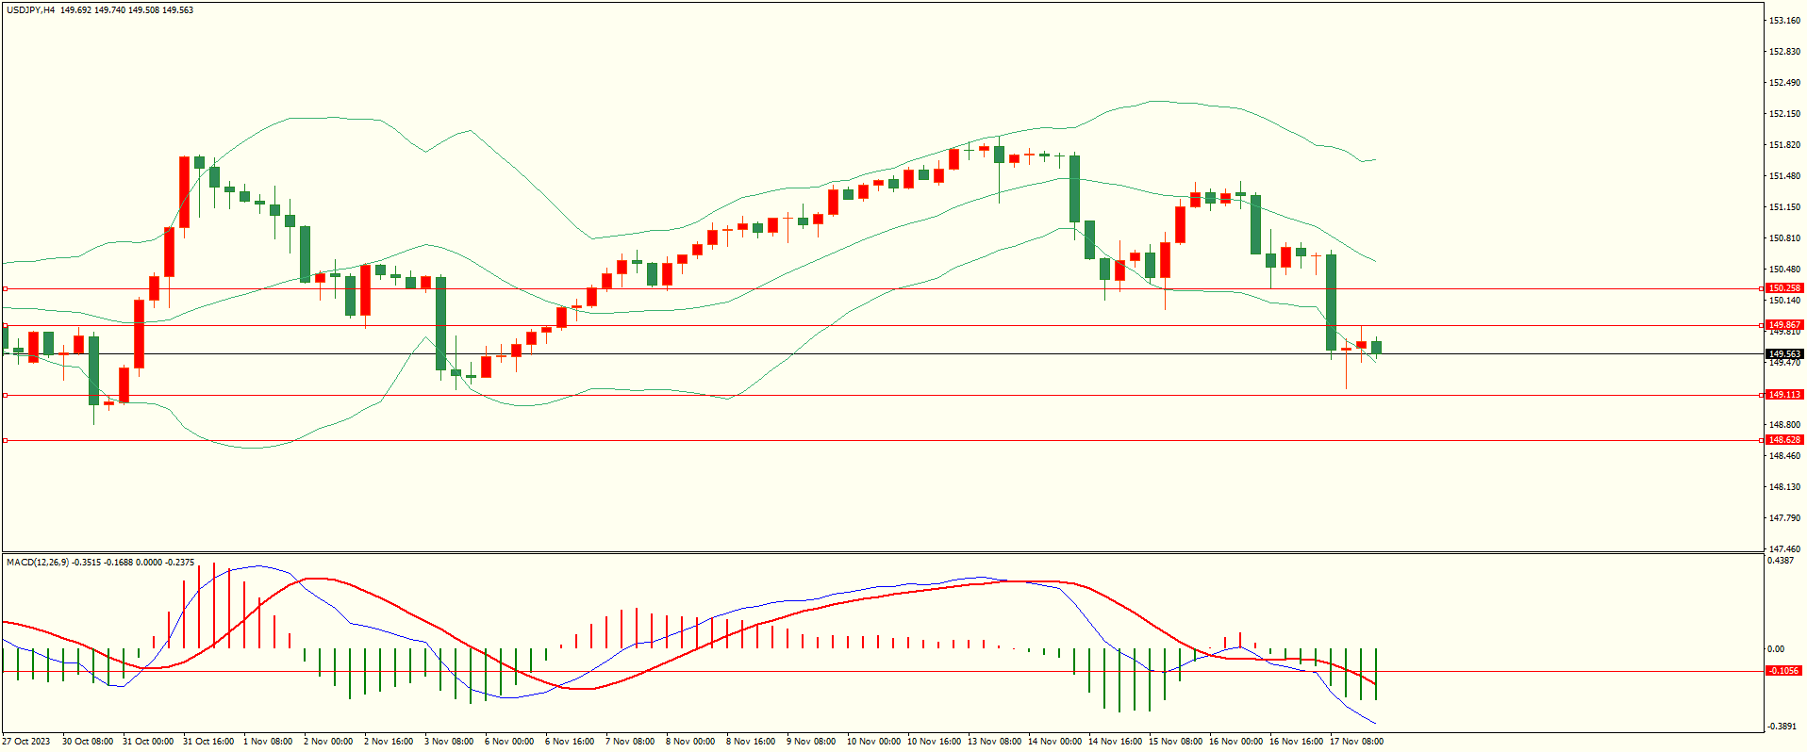Image resolution: width=1807 pixels, height=752 pixels.
Task: Click the 147.460 price scale label
Action: [x=1784, y=549]
